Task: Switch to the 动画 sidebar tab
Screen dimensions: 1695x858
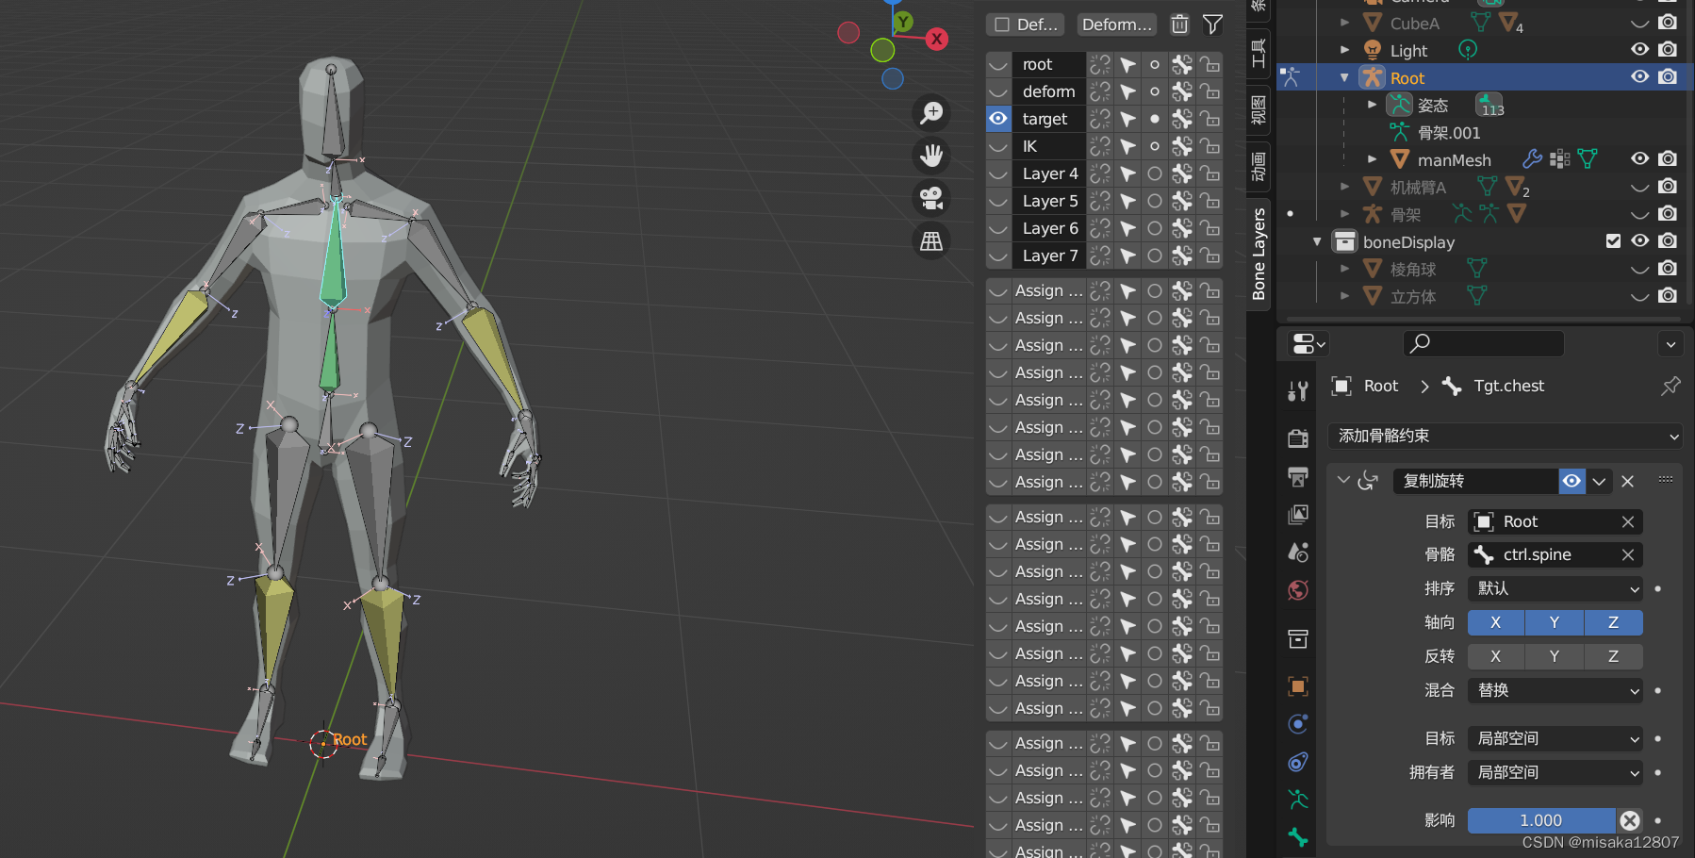Action: (1259, 166)
